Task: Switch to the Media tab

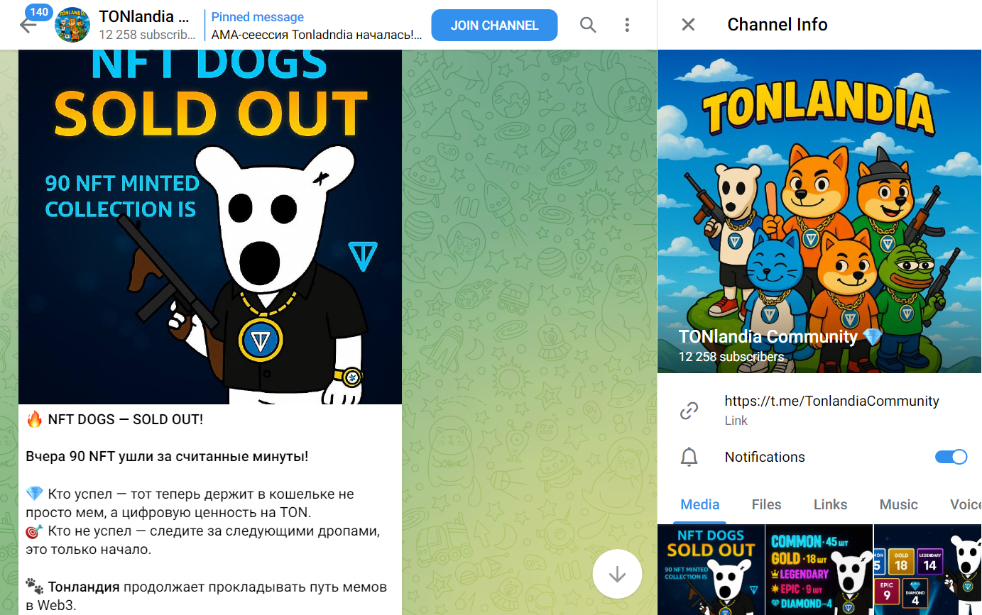Action: [700, 504]
